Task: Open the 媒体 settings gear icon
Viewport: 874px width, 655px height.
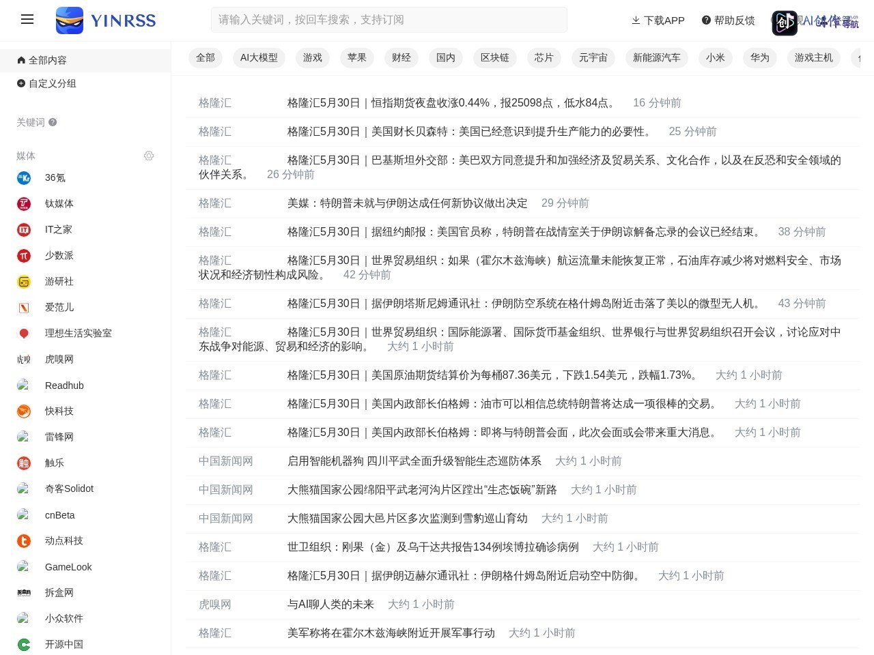Action: point(149,156)
